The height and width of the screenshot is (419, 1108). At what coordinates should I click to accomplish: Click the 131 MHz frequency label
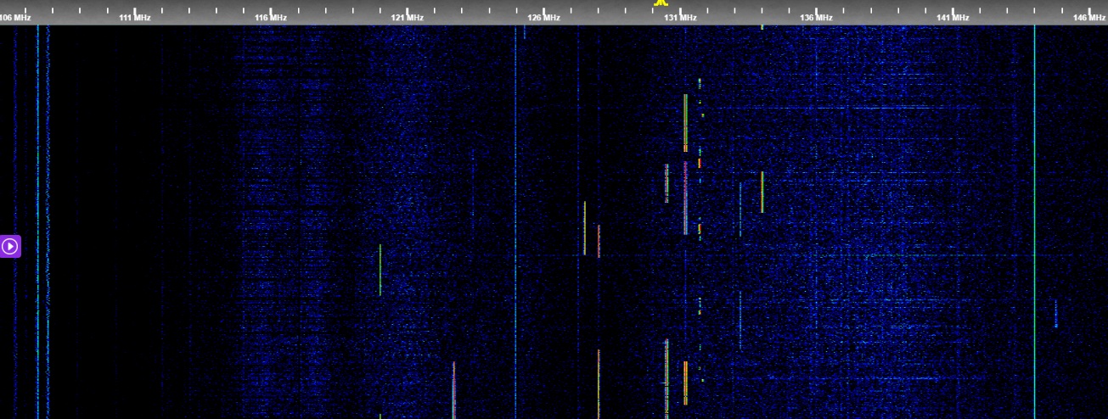point(680,18)
